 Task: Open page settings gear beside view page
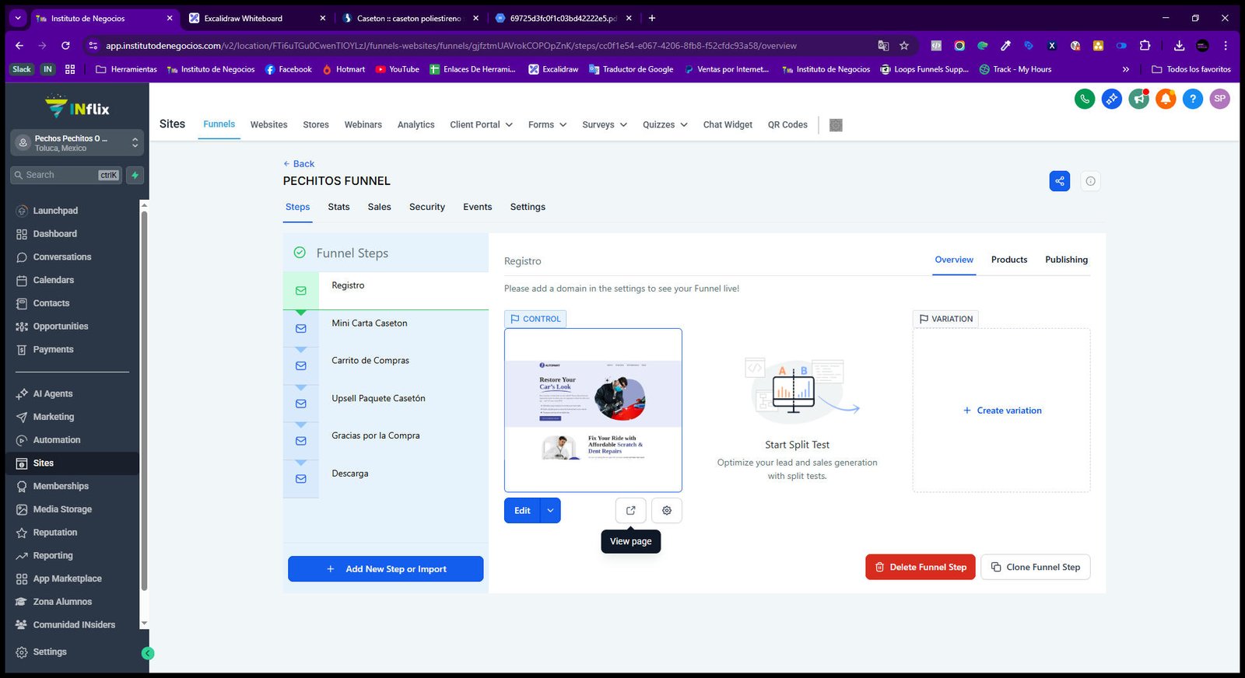[667, 510]
